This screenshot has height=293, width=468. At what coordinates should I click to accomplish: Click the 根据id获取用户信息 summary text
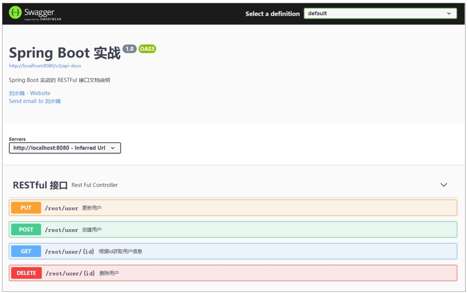pyautogui.click(x=120, y=251)
